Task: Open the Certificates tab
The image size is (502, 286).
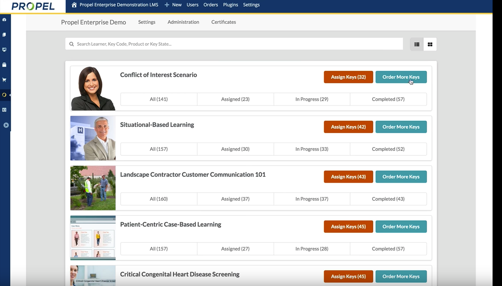Action: 224,22
